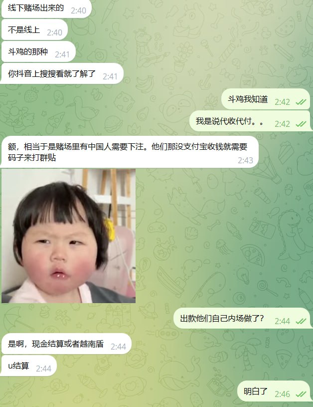Select the outgoing "我是说代收代付。。" bubble
This screenshot has width=313, height=407.
pyautogui.click(x=250, y=121)
